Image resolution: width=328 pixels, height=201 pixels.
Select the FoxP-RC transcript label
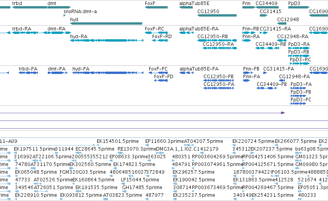point(155,28)
